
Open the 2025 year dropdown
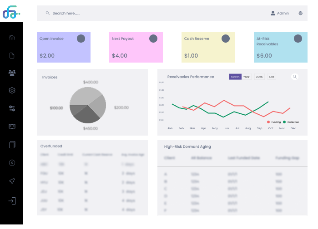[x=259, y=77]
